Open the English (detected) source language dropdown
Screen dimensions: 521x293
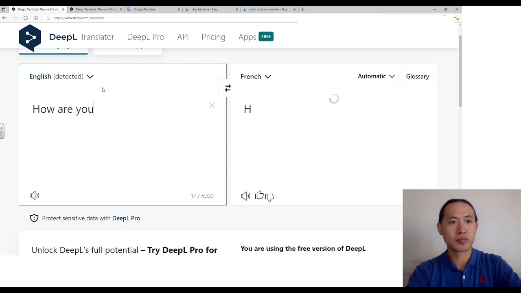pyautogui.click(x=61, y=77)
